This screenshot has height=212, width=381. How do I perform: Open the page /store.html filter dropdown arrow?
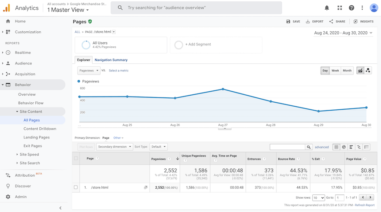[x=114, y=32]
